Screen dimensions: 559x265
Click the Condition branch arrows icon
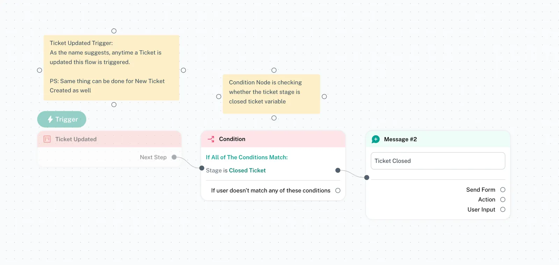point(211,139)
